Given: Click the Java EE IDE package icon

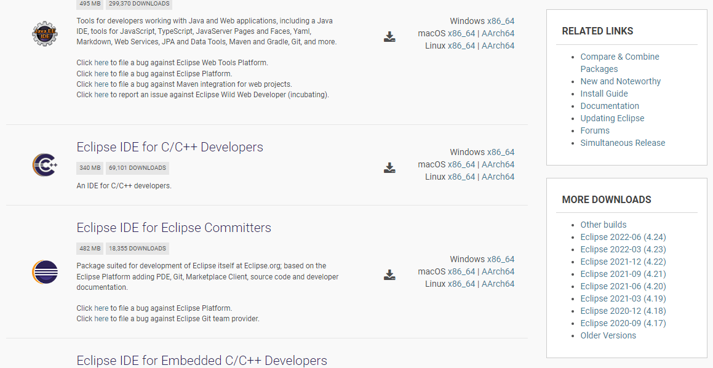Looking at the screenshot, I should [44, 33].
